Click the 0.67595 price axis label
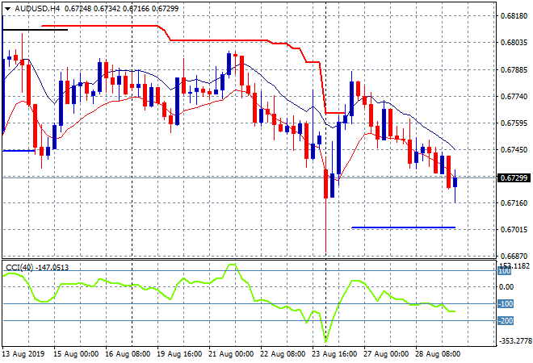The width and height of the screenshot is (533, 363). click(x=514, y=123)
